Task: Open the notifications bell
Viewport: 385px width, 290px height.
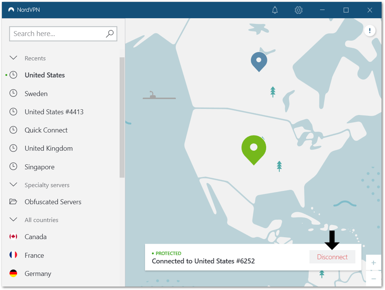Action: [x=275, y=10]
